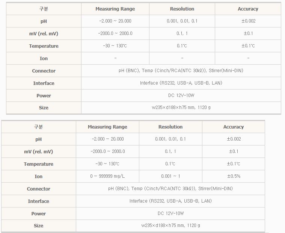Click the 'mV (rel. mV)' label in the second table
285x233 pixels.
(x=39, y=151)
